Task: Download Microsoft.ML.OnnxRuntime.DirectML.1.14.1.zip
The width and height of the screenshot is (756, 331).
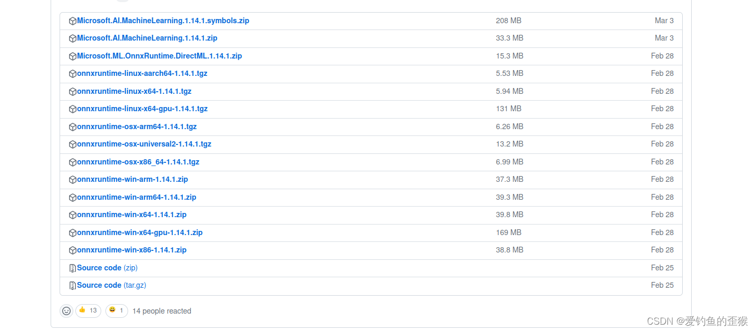Action: pyautogui.click(x=159, y=56)
